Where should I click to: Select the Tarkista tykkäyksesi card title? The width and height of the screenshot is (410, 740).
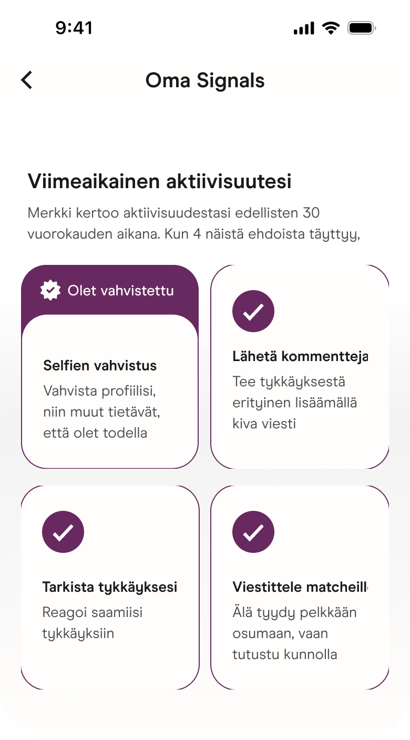pos(110,587)
